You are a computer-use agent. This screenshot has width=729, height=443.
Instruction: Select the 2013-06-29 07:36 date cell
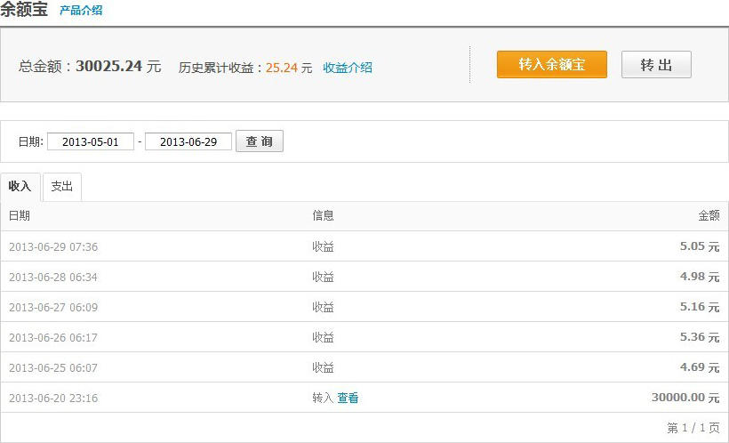pos(53,246)
